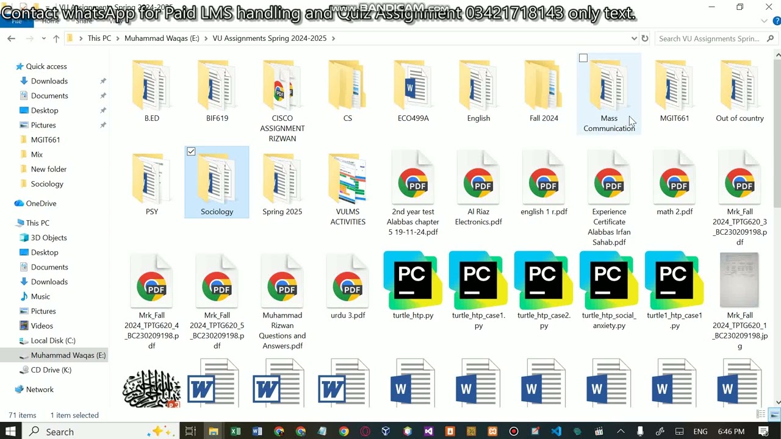This screenshot has height=439, width=781.
Task: Open Network in navigation pane
Action: [x=40, y=390]
